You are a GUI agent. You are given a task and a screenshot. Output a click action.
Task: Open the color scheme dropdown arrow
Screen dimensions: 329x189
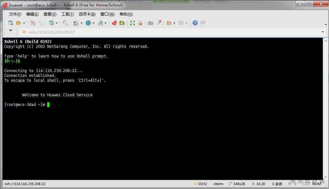[x=81, y=23]
